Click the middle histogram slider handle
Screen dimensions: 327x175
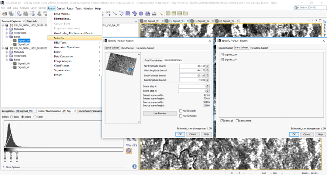(x=11, y=151)
